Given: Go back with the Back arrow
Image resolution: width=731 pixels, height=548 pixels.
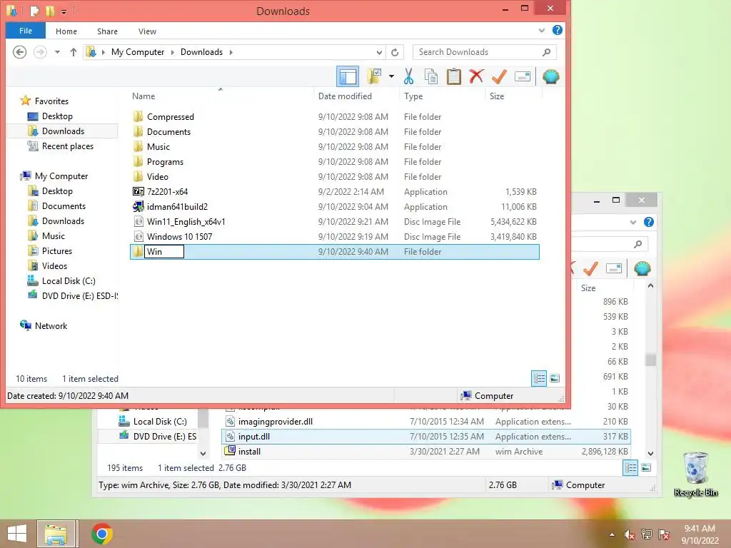Looking at the screenshot, I should (19, 51).
